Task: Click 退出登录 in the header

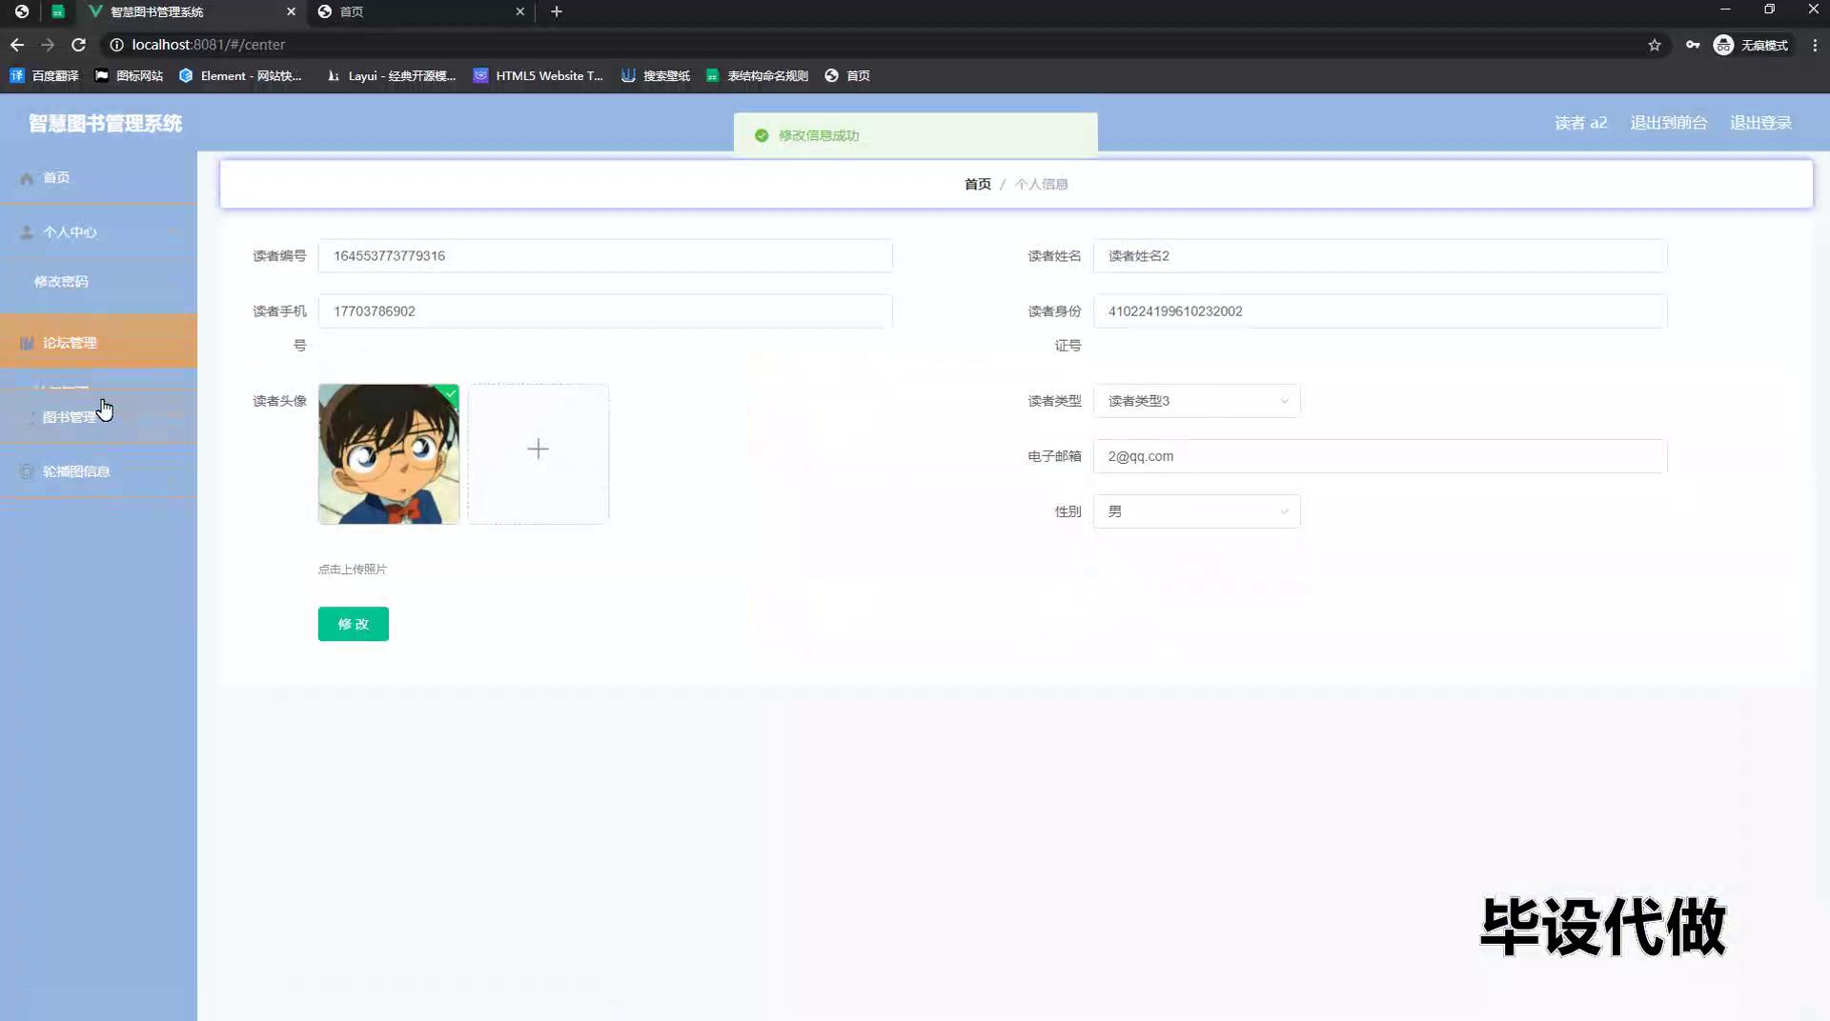Action: 1760,123
